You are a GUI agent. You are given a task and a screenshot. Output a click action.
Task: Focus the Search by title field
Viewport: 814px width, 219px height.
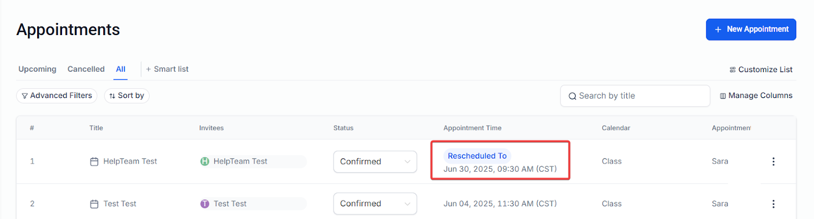pos(635,96)
